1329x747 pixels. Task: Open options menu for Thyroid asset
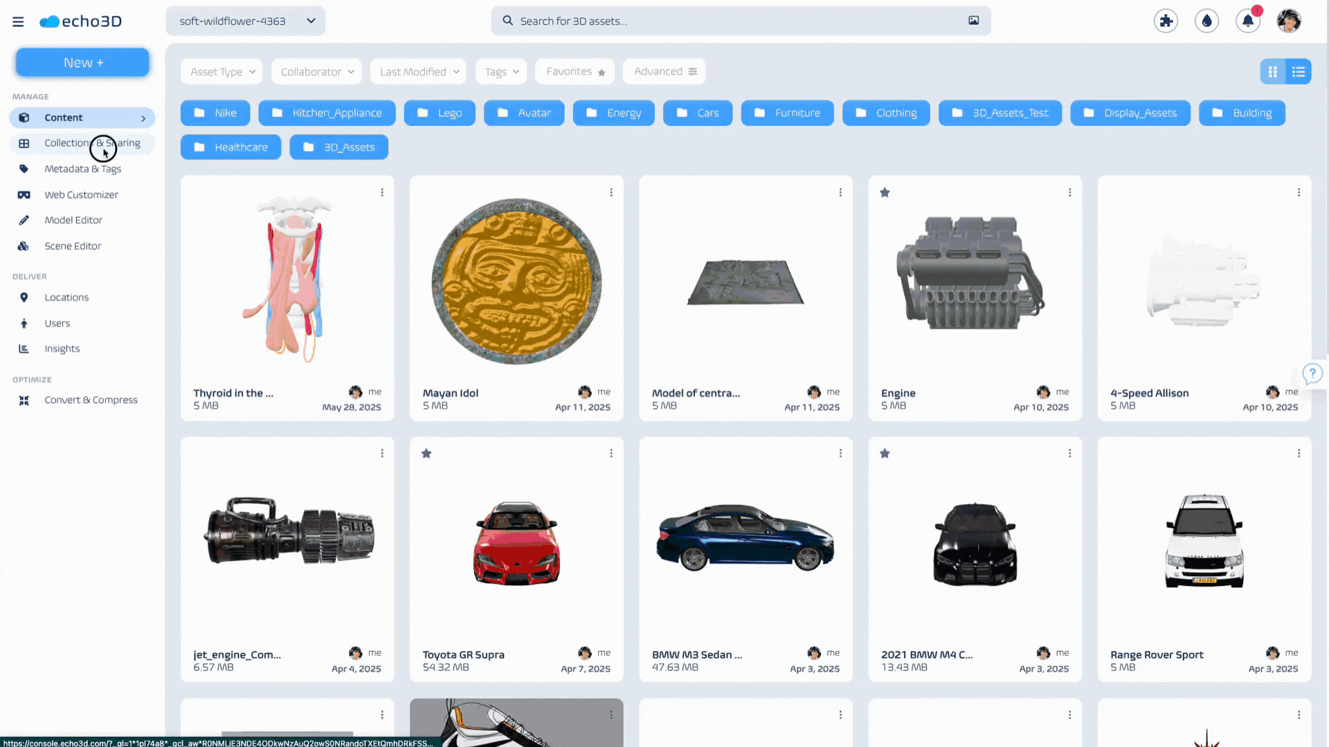382,192
